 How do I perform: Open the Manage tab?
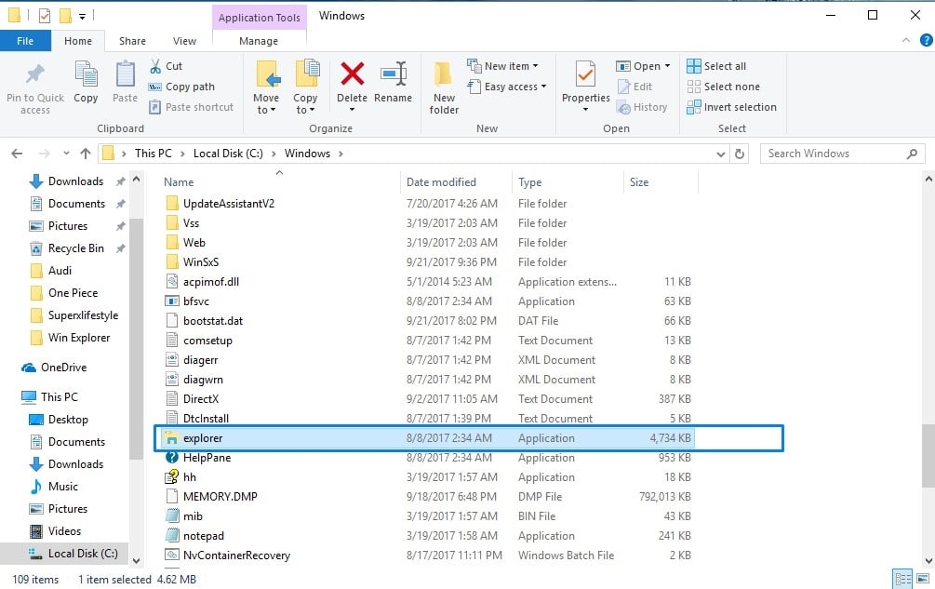click(x=259, y=41)
